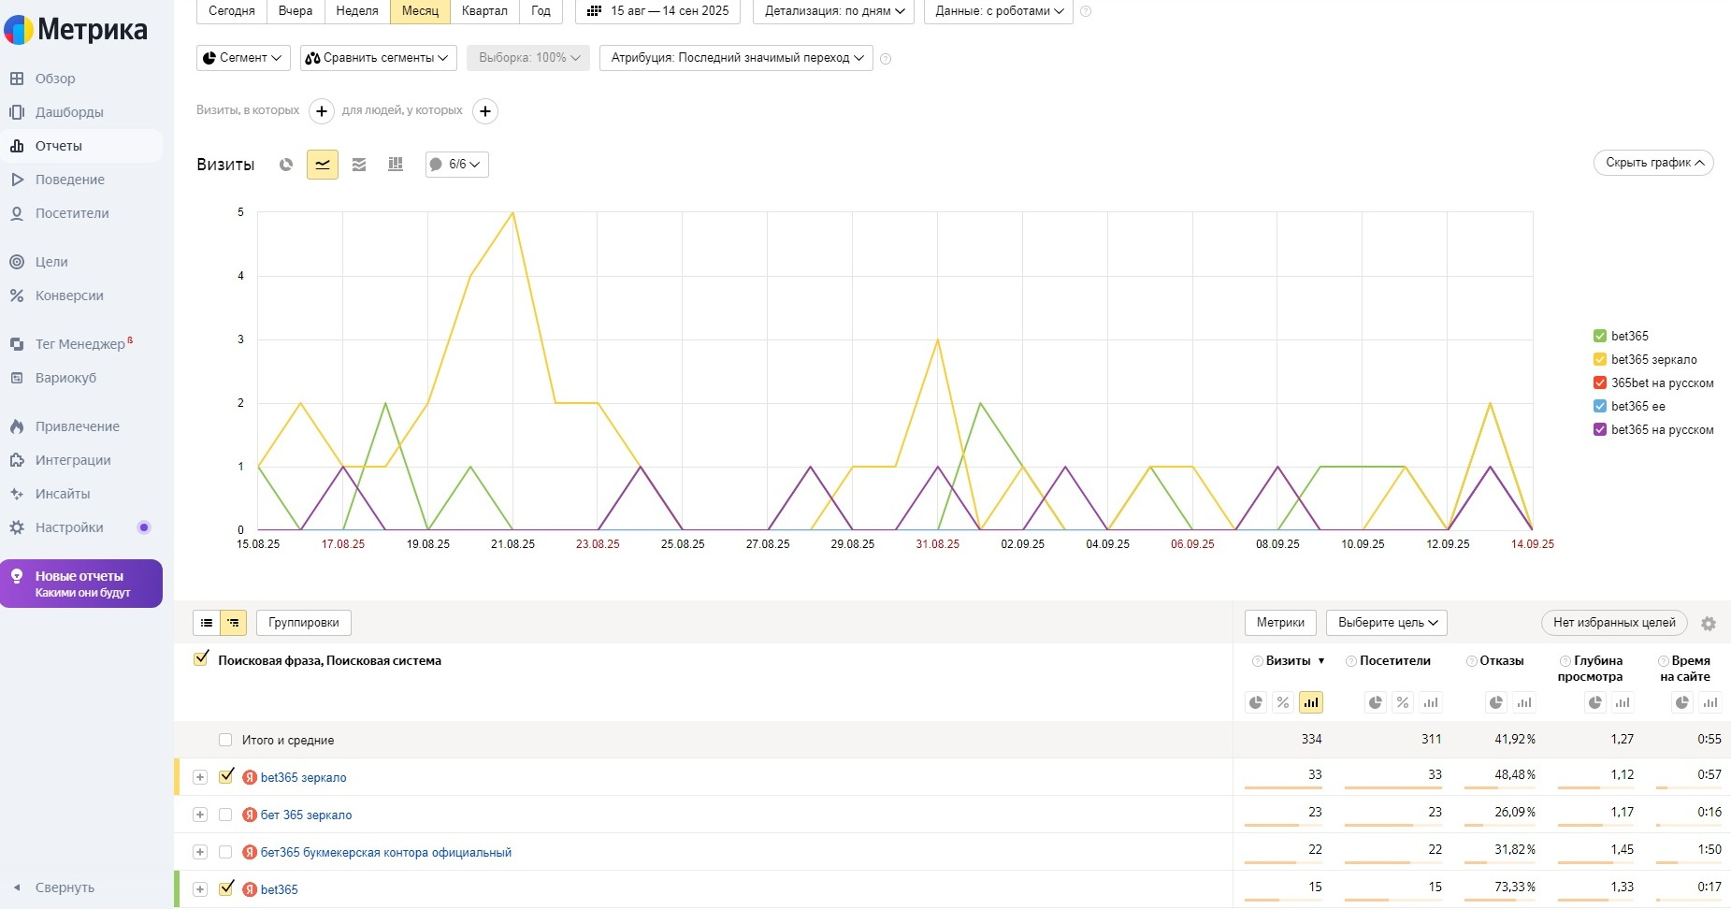Open the Сегмент dropdown

(243, 58)
